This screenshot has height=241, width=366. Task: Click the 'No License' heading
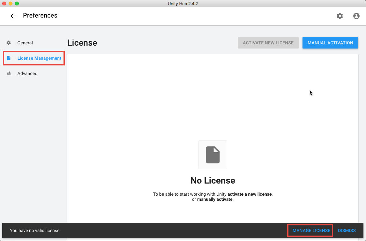coord(213,181)
